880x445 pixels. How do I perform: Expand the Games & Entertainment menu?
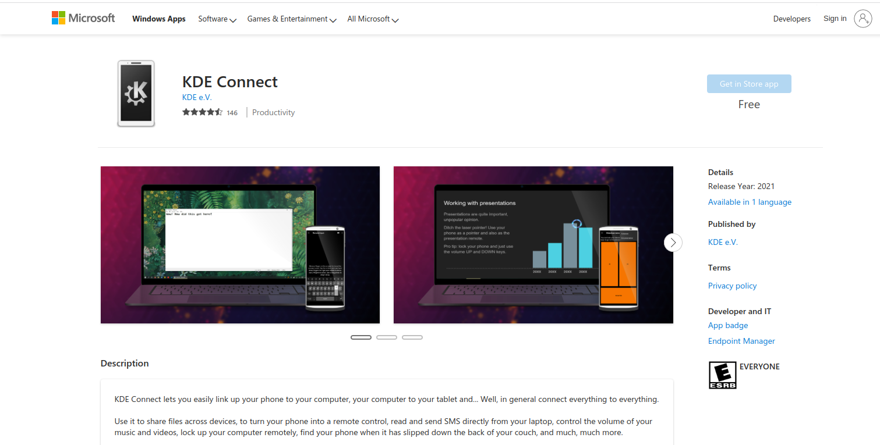tap(292, 19)
